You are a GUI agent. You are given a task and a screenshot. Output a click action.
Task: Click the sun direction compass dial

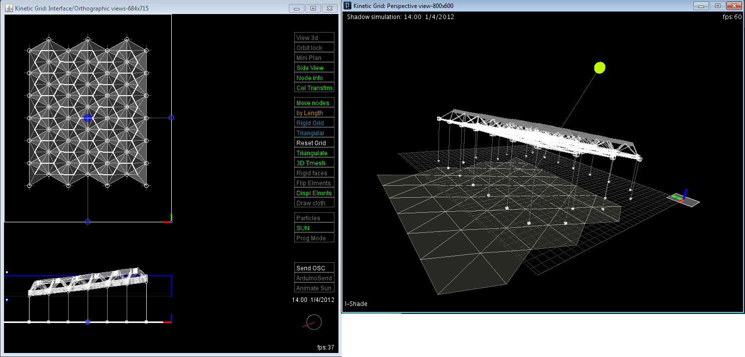(313, 322)
